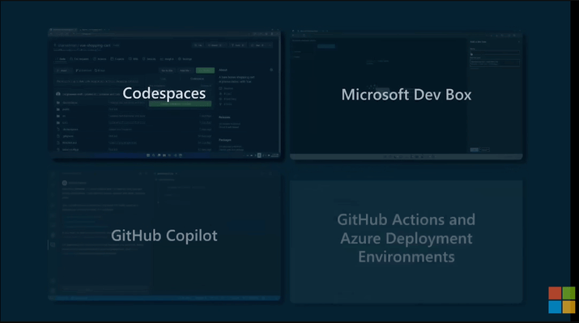579x323 pixels.
Task: Click the green Code button in repo
Action: [x=205, y=70]
